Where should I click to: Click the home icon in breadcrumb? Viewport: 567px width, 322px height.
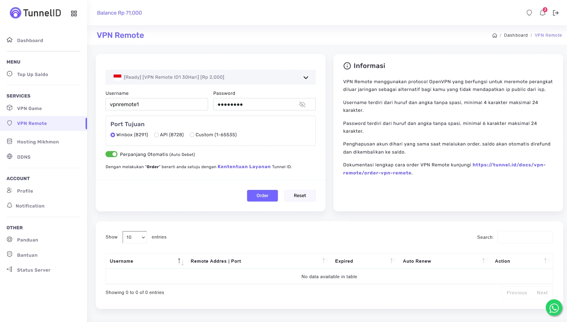pos(495,35)
